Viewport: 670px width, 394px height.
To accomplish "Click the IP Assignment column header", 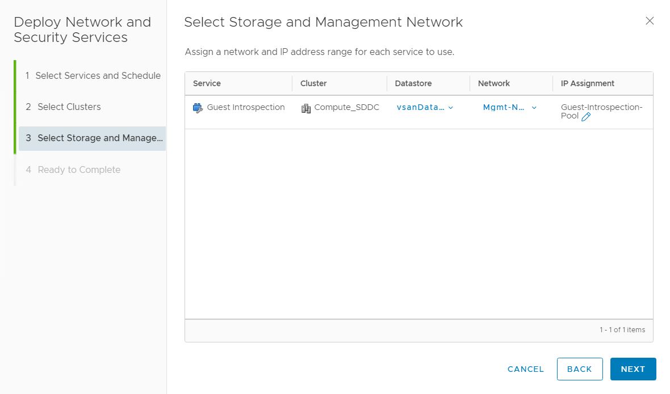I will (587, 83).
